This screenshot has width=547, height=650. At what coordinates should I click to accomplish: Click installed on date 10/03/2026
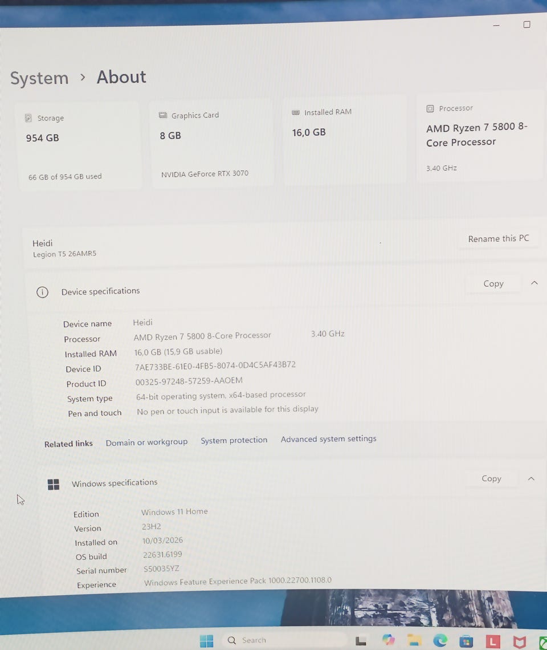pyautogui.click(x=162, y=541)
